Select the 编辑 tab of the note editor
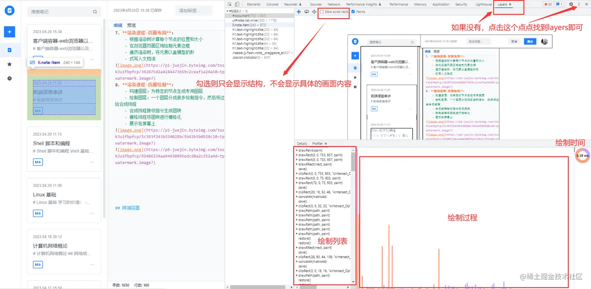The image size is (591, 289). (x=118, y=25)
